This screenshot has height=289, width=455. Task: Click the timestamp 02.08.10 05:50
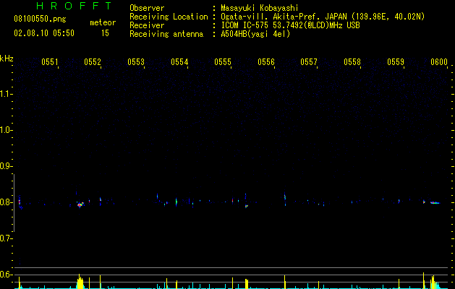tap(44, 33)
